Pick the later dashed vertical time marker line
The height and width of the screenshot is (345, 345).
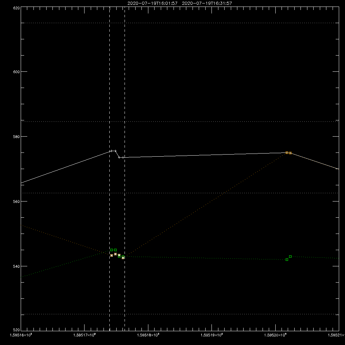125,168
